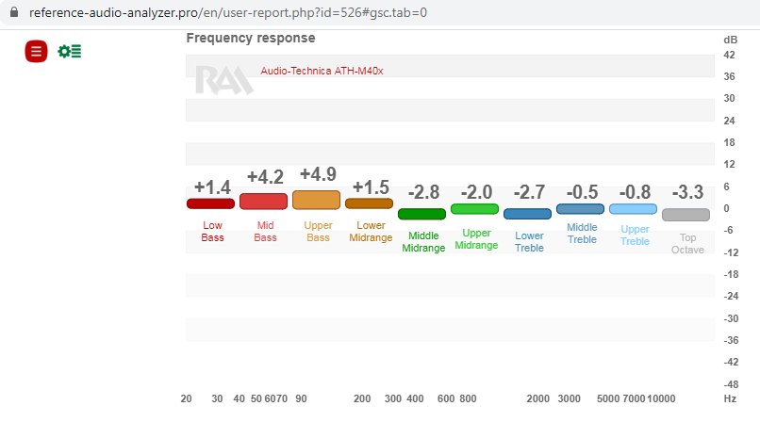Select the Top Octave gray bar
Viewport: 760px width, 422px height.
tap(686, 215)
